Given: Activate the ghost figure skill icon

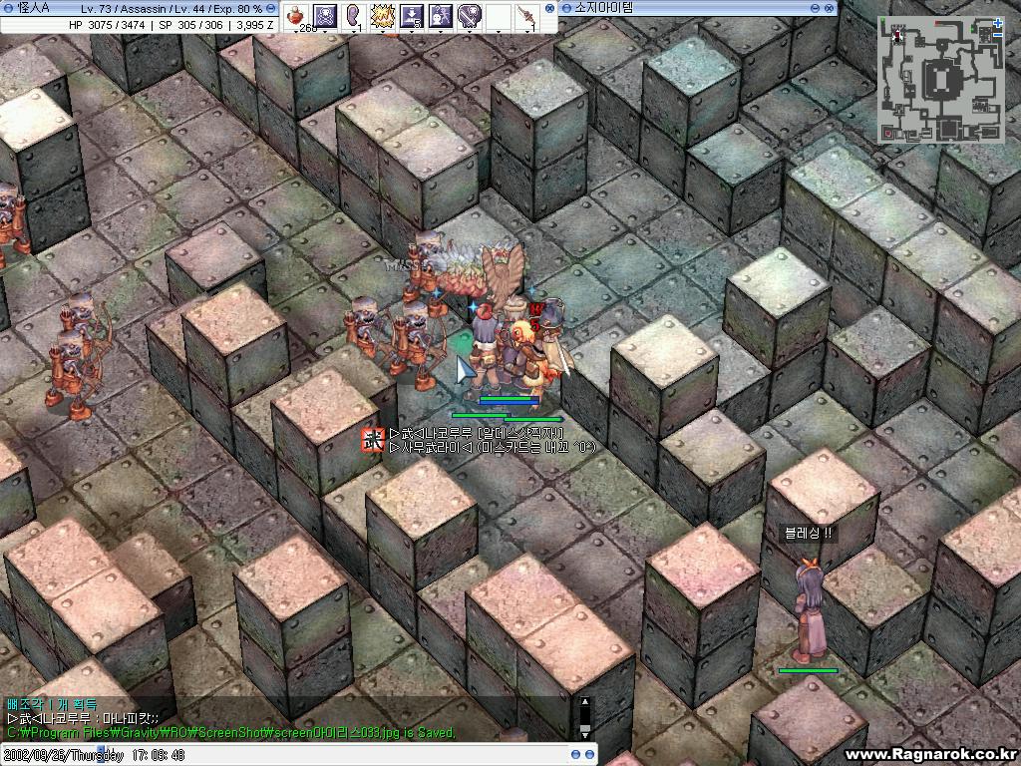Looking at the screenshot, I should pyautogui.click(x=440, y=16).
